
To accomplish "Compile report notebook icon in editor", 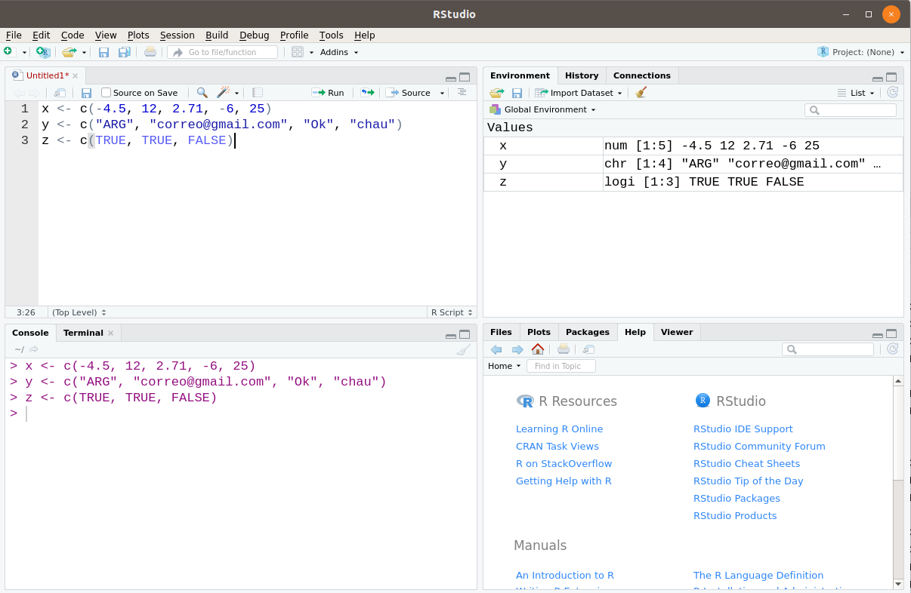I will point(258,93).
